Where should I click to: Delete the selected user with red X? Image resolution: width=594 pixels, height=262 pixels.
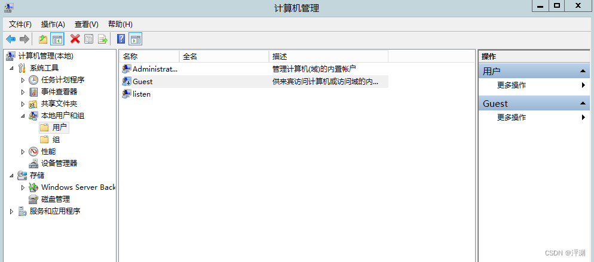(x=75, y=39)
